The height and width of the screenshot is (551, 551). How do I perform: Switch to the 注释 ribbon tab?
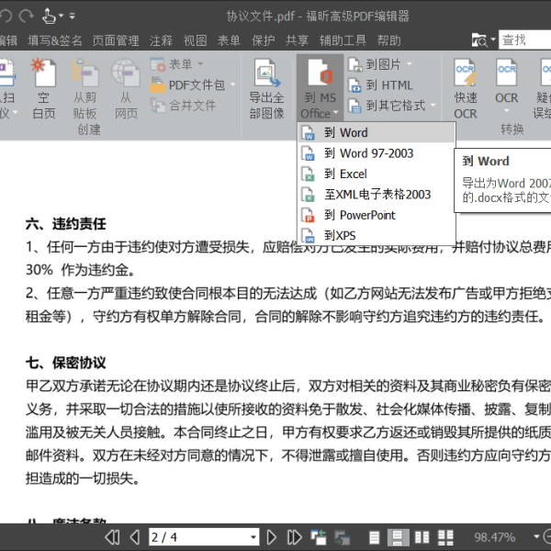coord(161,40)
